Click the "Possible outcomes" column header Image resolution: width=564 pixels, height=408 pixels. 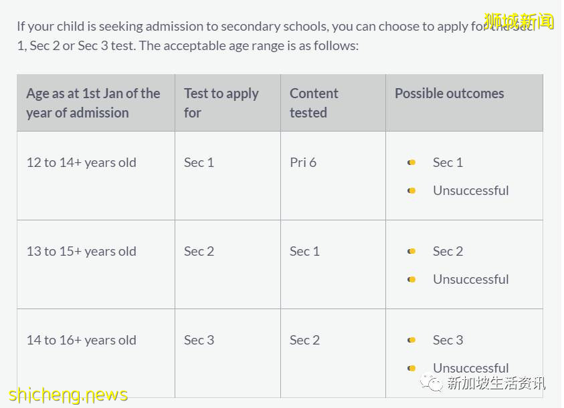[449, 93]
